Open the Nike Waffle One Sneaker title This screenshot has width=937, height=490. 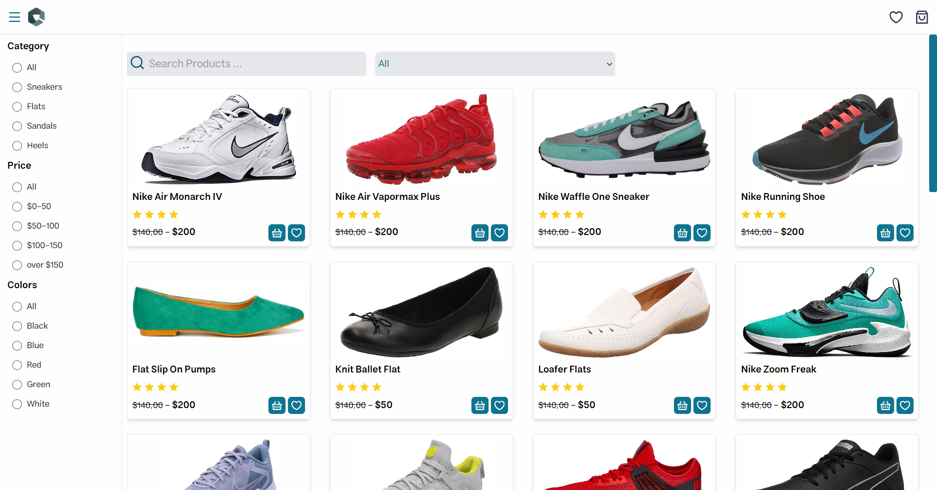(x=593, y=196)
